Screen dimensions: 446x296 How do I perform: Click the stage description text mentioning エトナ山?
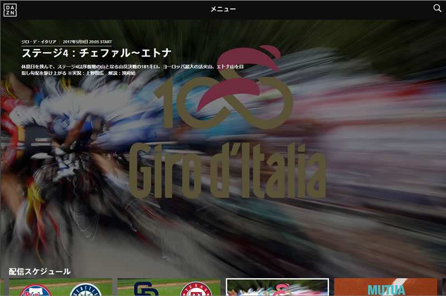(132, 70)
